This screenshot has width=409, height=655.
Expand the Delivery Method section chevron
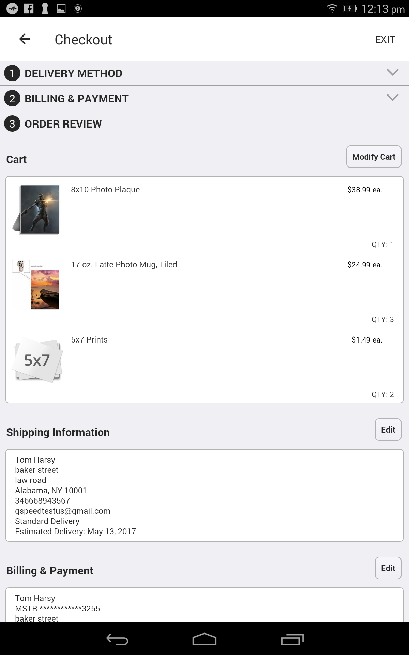[x=393, y=72]
